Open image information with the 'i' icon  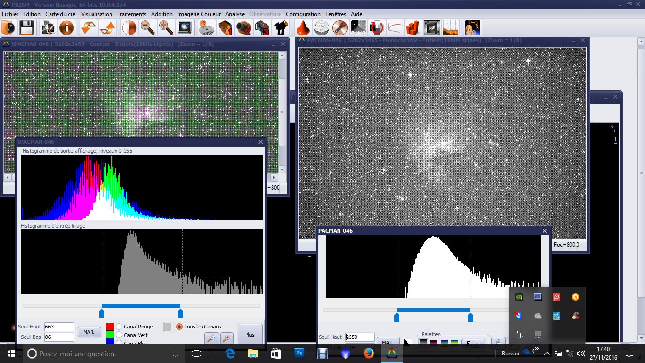[x=67, y=28]
